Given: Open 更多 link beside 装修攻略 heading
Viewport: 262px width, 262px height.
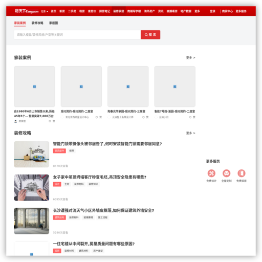Looking at the screenshot, I should [190, 133].
